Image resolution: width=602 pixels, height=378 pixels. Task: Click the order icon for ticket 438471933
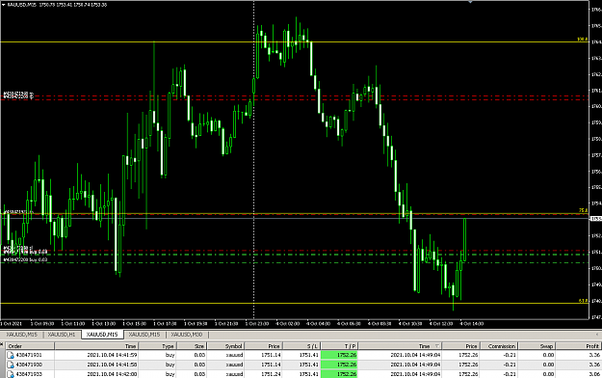pos(11,374)
